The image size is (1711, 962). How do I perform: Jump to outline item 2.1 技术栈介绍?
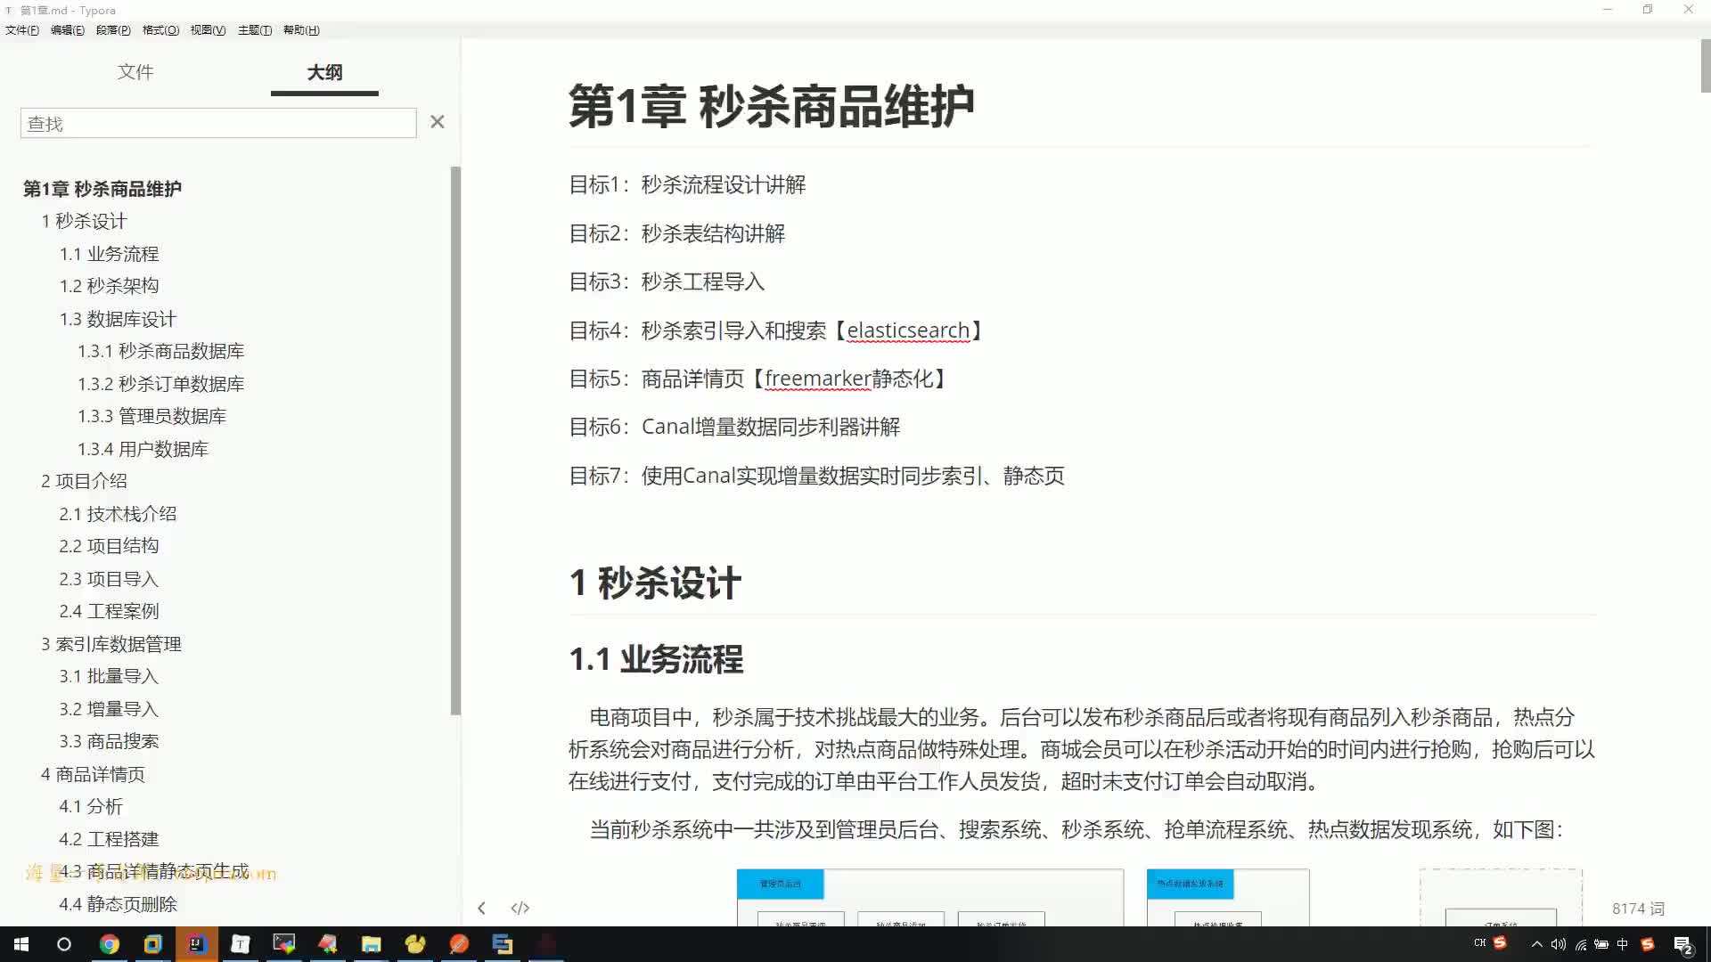click(x=118, y=514)
